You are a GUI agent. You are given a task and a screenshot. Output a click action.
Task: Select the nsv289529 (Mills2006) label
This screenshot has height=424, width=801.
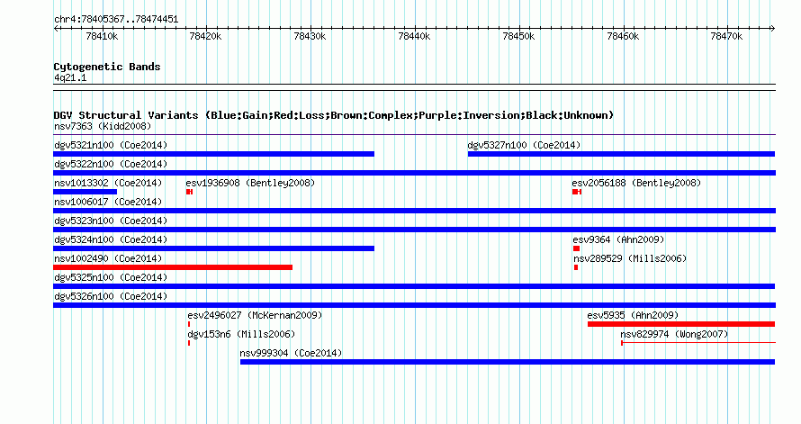pos(630,258)
